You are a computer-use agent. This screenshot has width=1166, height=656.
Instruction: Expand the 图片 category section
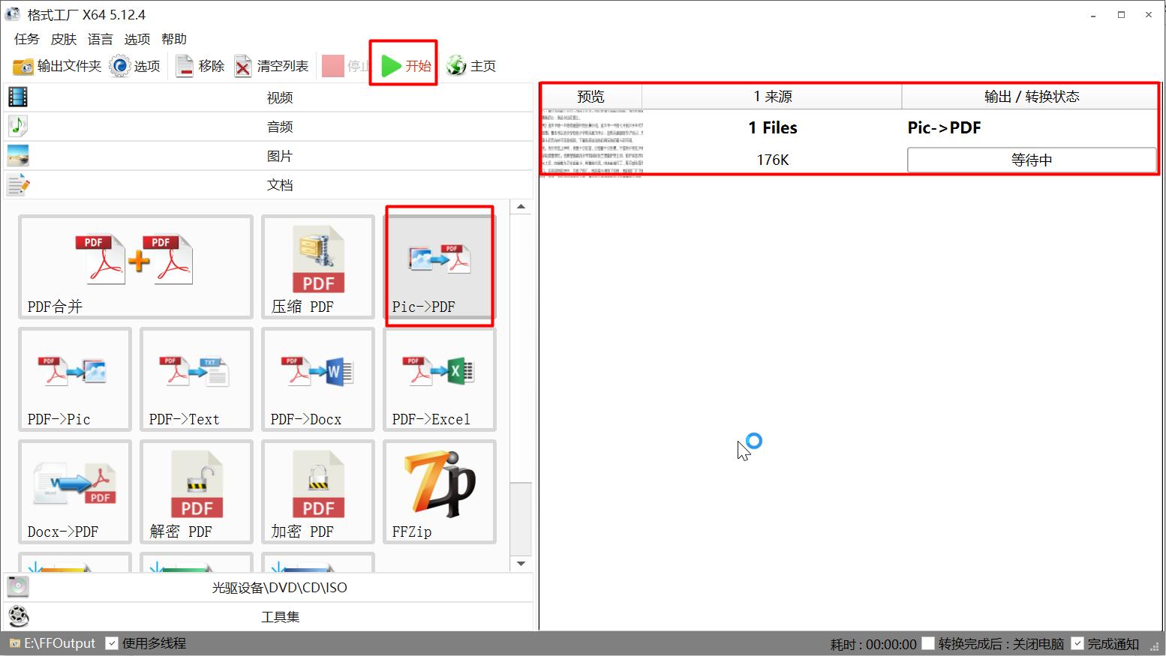point(279,155)
